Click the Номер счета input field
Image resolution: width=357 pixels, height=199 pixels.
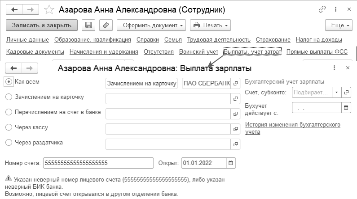click(x=99, y=163)
